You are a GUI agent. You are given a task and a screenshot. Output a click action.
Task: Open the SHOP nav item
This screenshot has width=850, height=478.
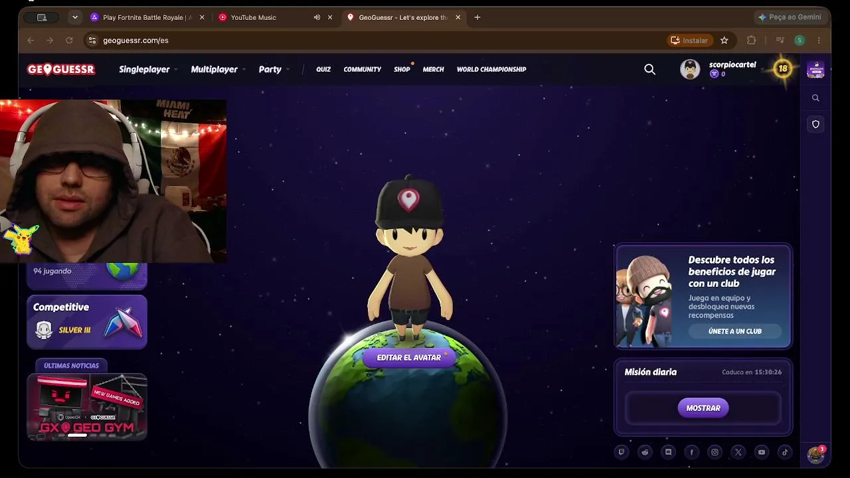(402, 69)
